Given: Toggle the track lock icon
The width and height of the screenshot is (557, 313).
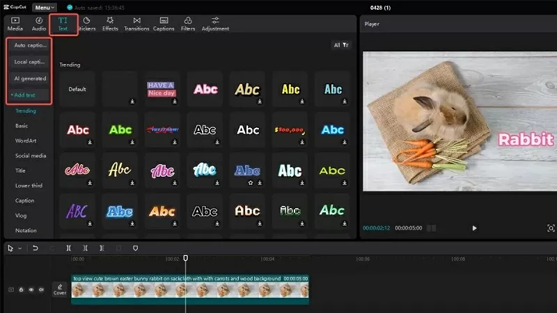Looking at the screenshot, I should pyautogui.click(x=22, y=289).
